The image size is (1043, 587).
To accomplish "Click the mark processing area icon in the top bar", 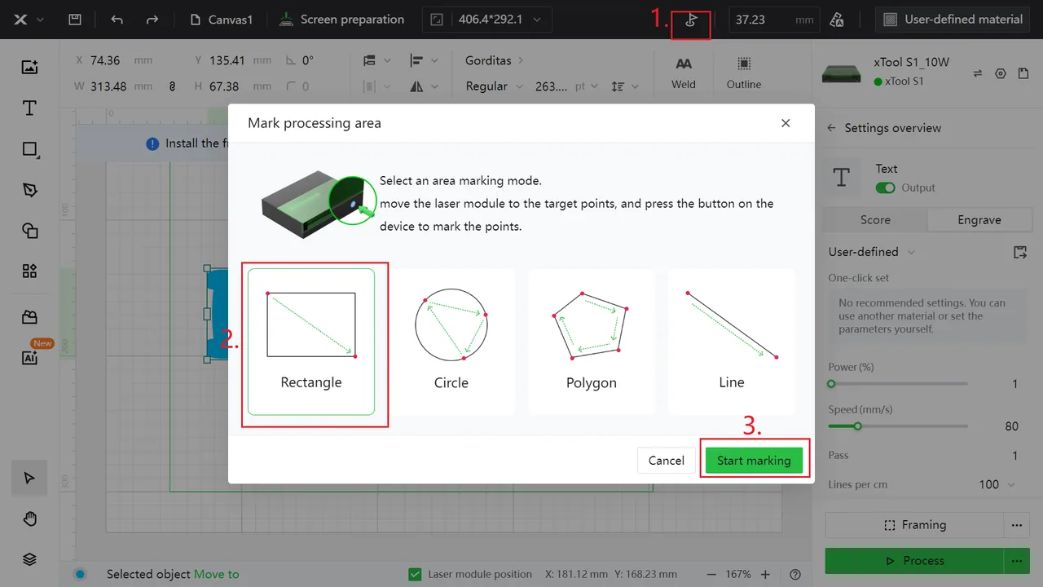I will click(x=691, y=20).
